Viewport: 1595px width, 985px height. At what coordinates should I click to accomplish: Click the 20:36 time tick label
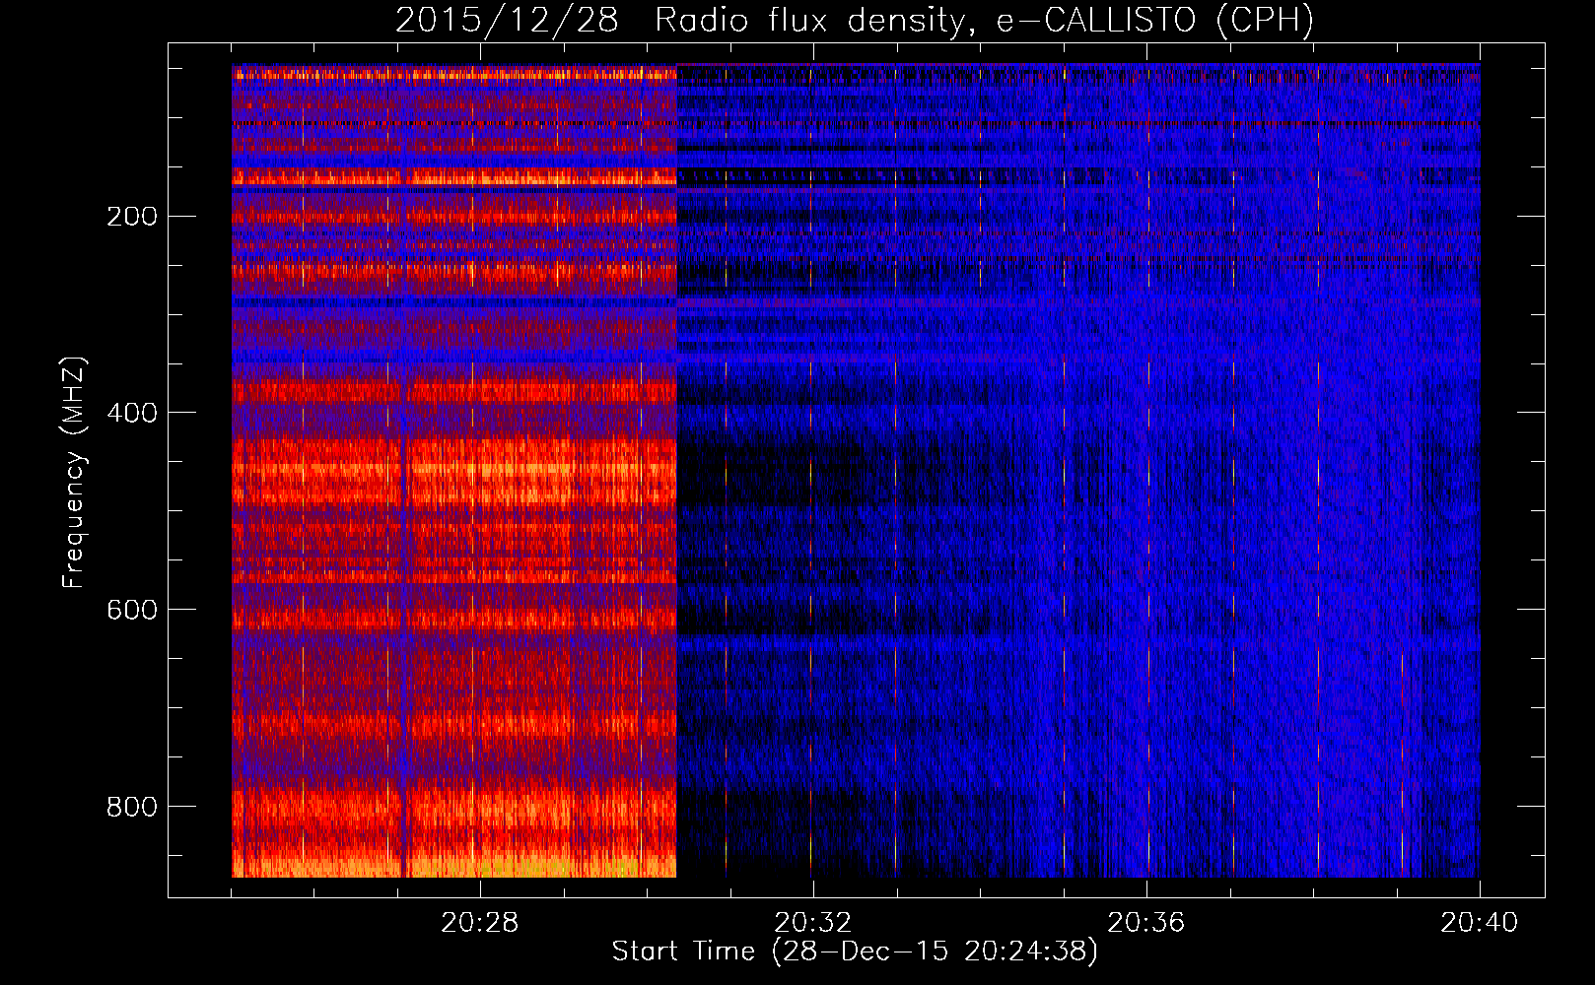click(x=1146, y=923)
